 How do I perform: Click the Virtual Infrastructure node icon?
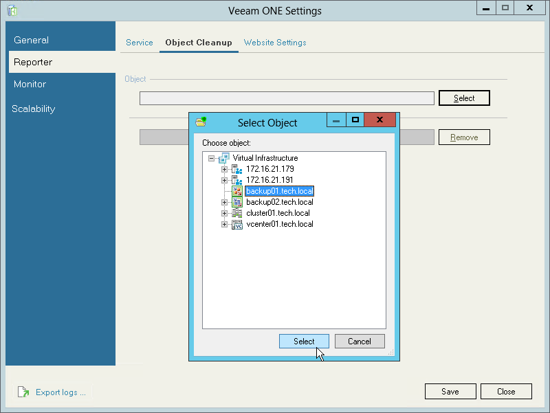coord(224,158)
